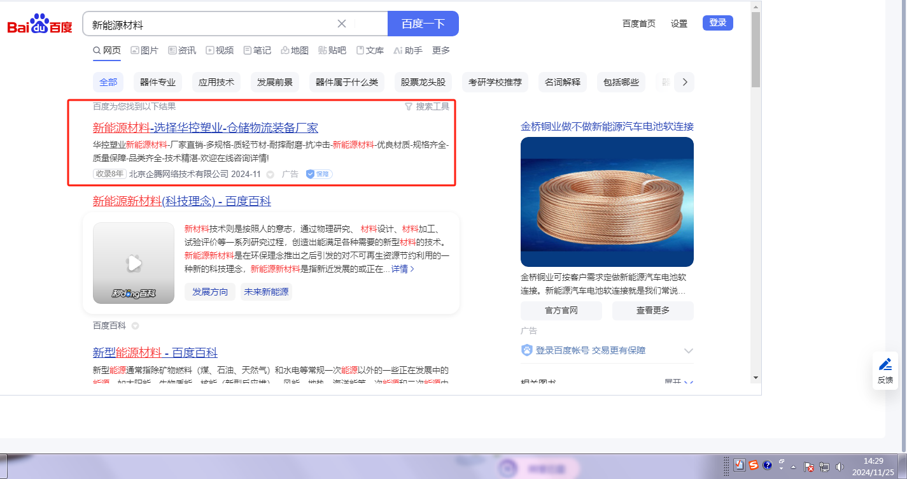Click the 反馈 feedback pencil button
The width and height of the screenshot is (907, 479).
[x=885, y=371]
